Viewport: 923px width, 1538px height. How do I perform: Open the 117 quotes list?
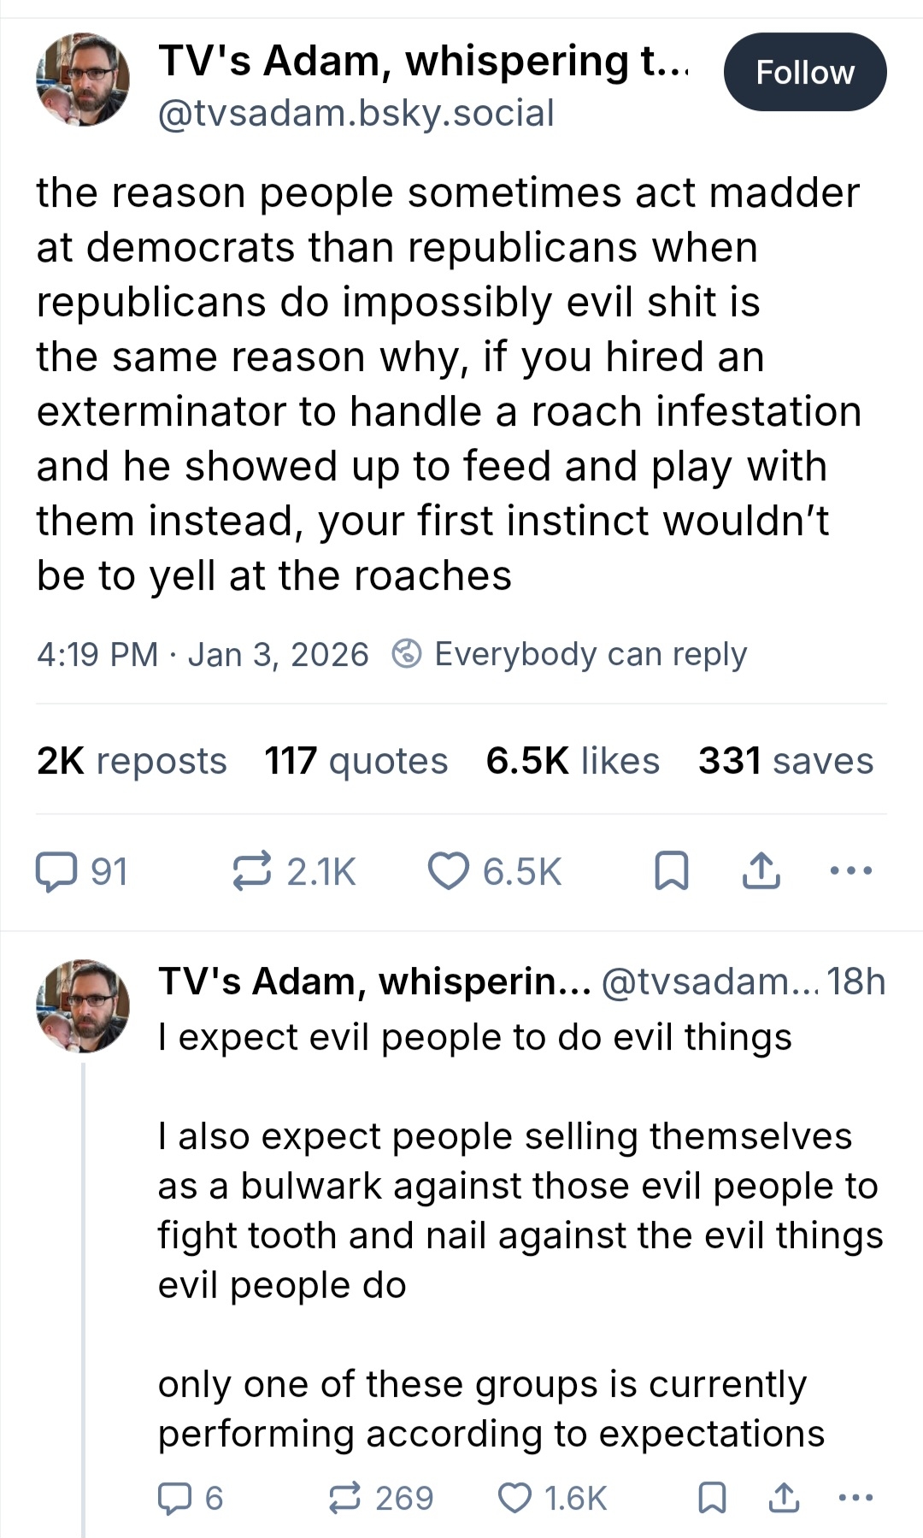pos(356,761)
